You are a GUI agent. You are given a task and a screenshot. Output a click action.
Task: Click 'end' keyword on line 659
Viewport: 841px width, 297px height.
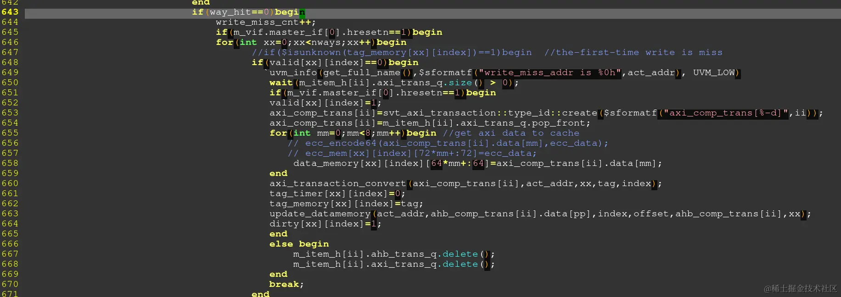[279, 173]
